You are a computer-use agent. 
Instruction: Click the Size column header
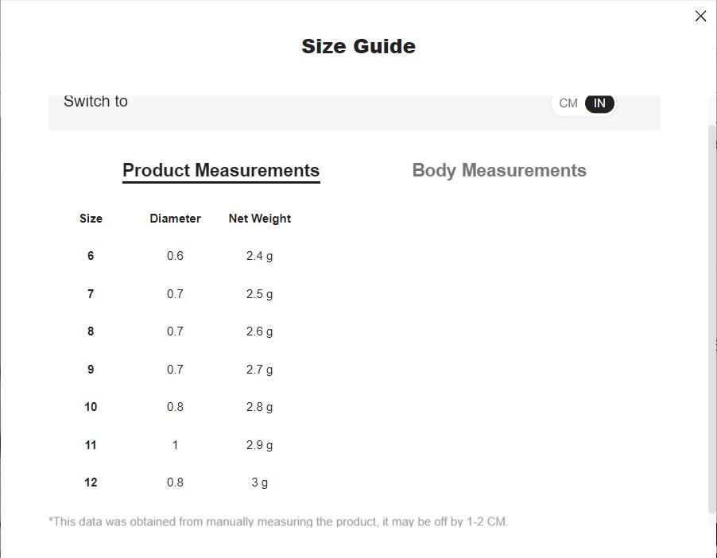(91, 219)
